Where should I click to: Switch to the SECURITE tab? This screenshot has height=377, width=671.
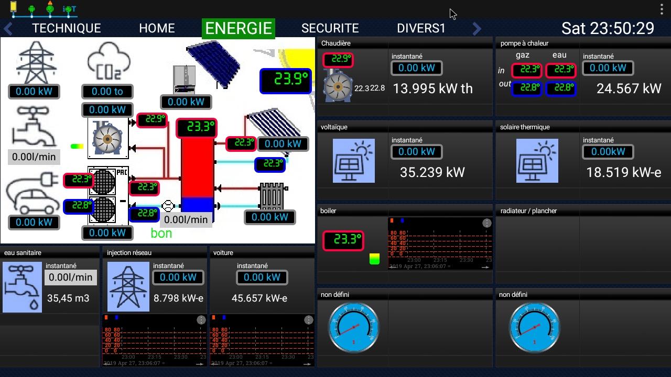click(330, 28)
